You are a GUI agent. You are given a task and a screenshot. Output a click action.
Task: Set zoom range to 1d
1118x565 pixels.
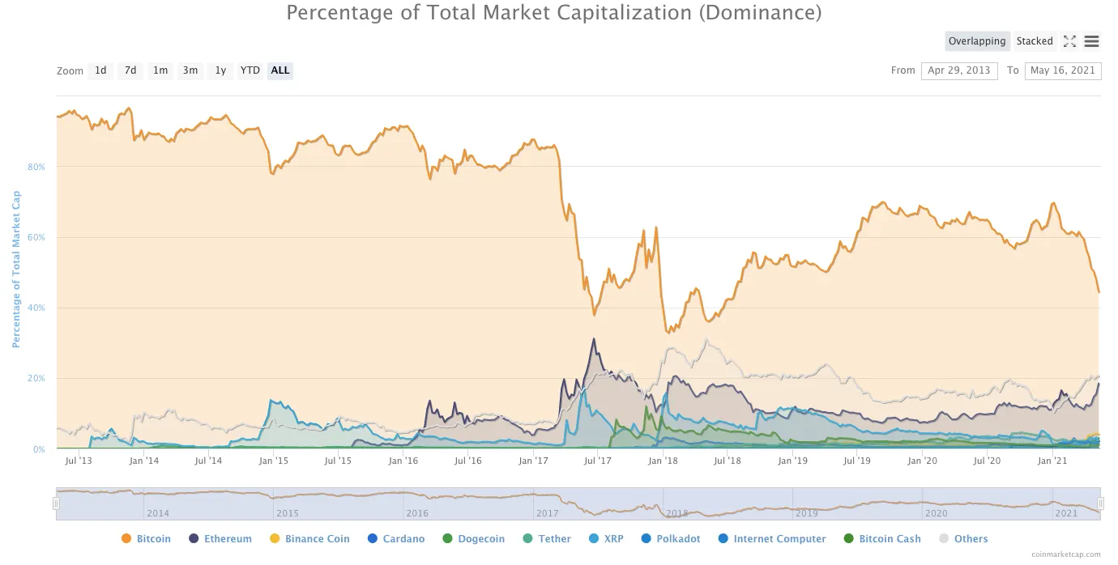[x=100, y=70]
